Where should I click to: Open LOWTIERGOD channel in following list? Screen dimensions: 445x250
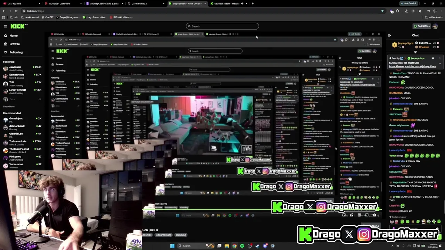22,91
